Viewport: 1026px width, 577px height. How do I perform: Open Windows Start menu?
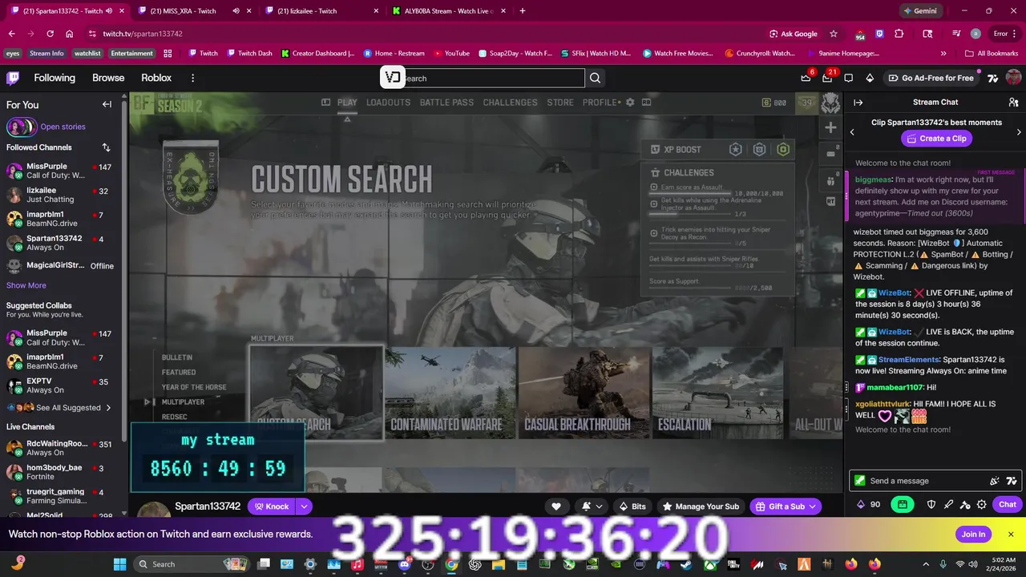coord(119,564)
